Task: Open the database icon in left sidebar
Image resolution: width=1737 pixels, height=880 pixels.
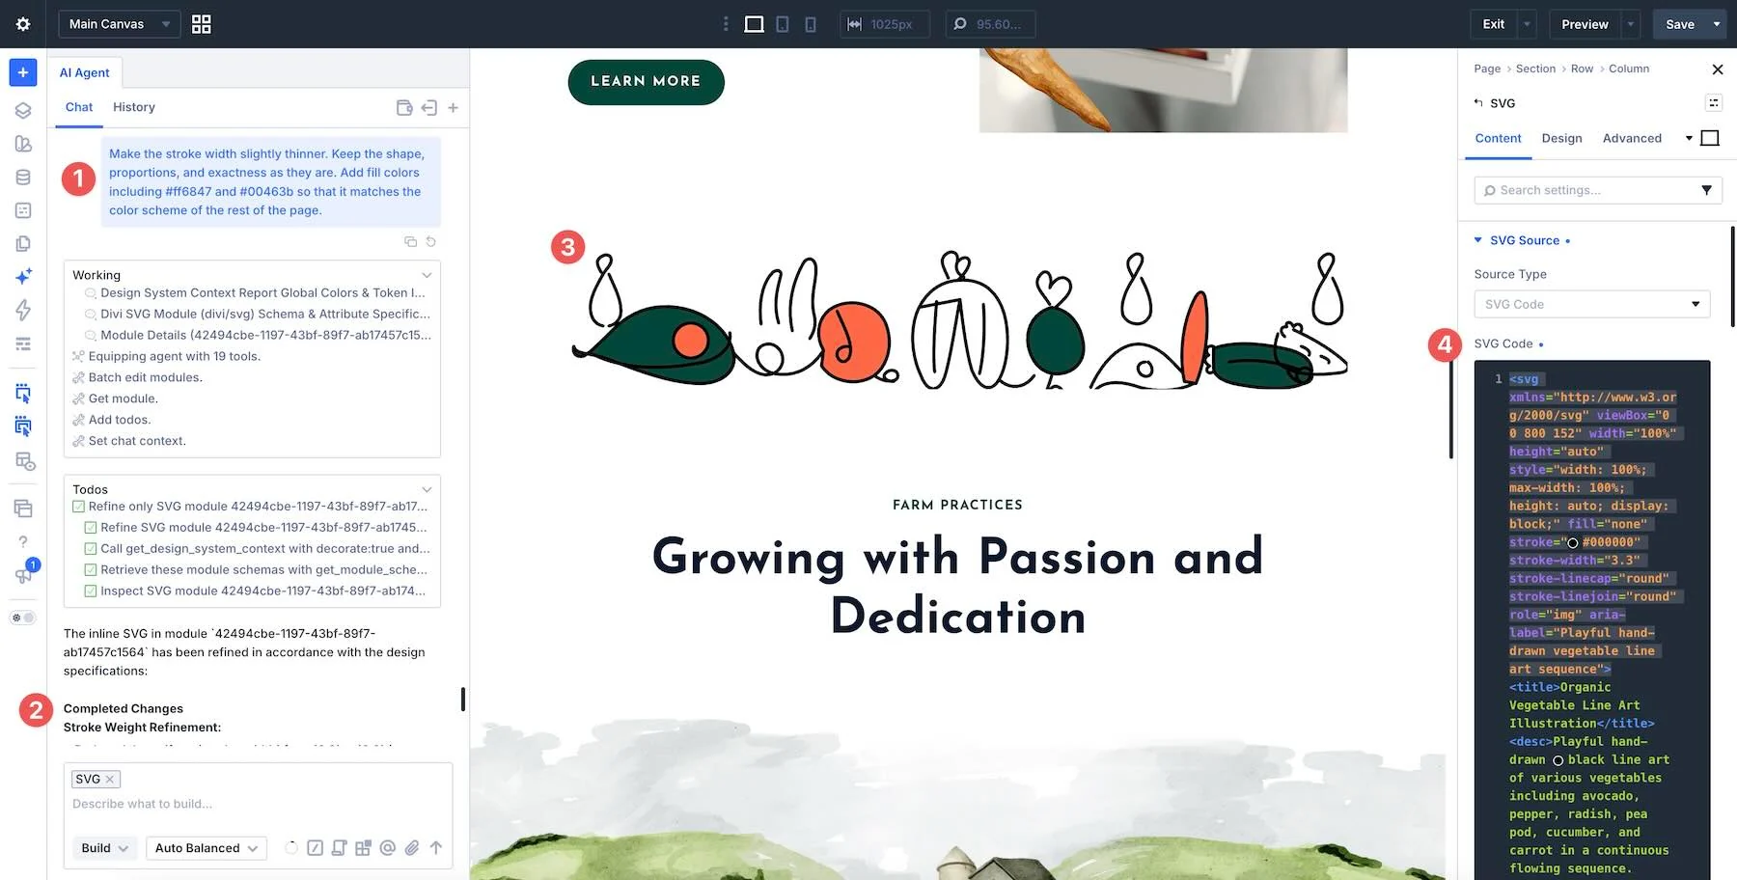Action: pos(23,178)
